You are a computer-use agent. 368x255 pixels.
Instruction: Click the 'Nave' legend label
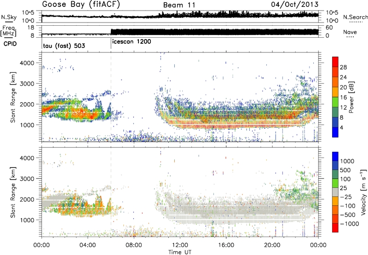click(x=350, y=32)
